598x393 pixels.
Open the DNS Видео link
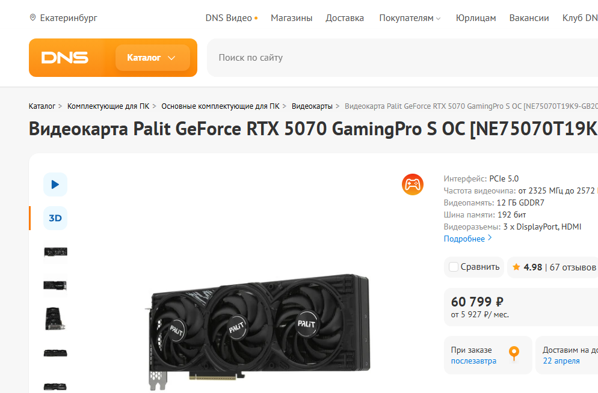[x=232, y=18]
